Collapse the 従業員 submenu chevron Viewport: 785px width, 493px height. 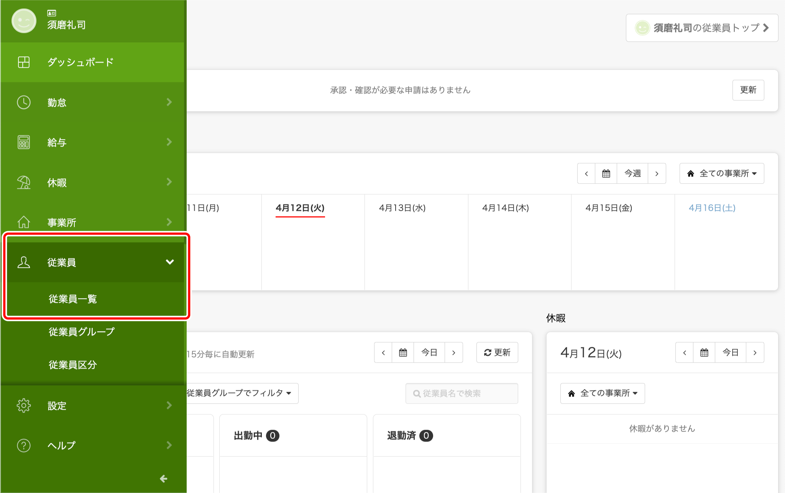coord(170,262)
